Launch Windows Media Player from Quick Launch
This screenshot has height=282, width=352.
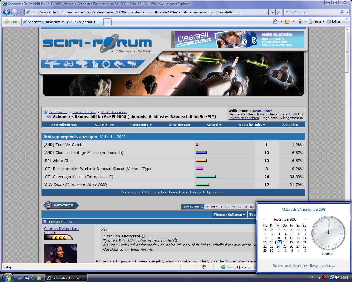(39, 278)
